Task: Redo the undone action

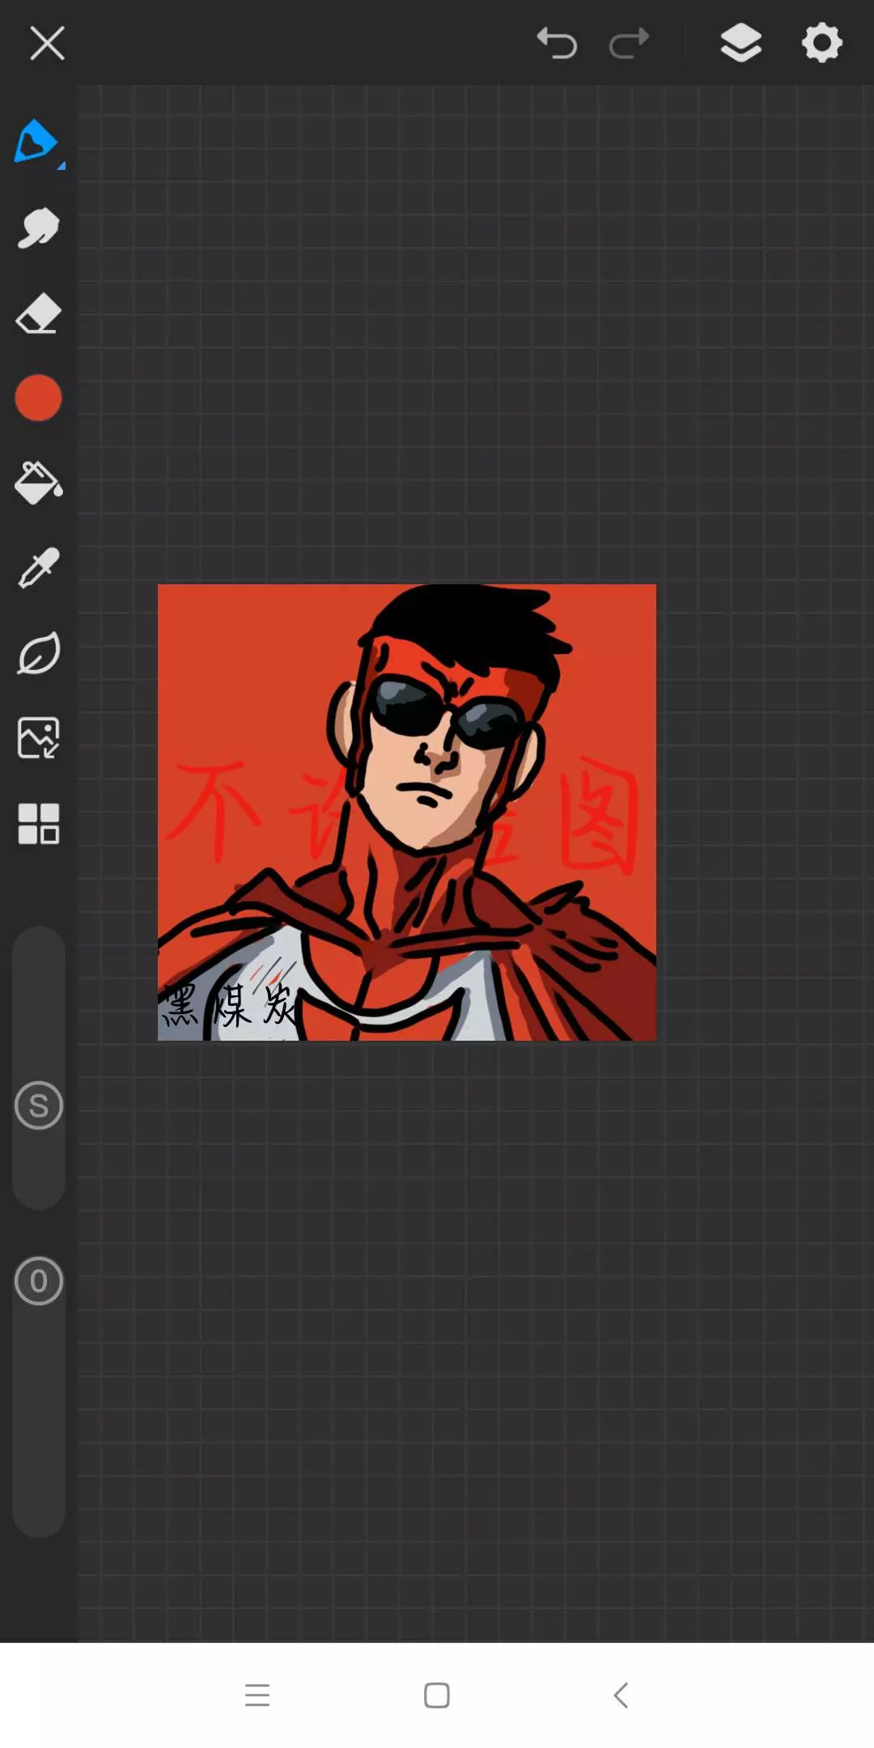Action: pyautogui.click(x=629, y=43)
